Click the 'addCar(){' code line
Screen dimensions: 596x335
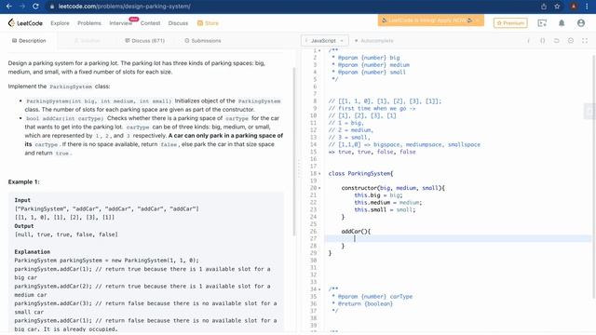356,232
